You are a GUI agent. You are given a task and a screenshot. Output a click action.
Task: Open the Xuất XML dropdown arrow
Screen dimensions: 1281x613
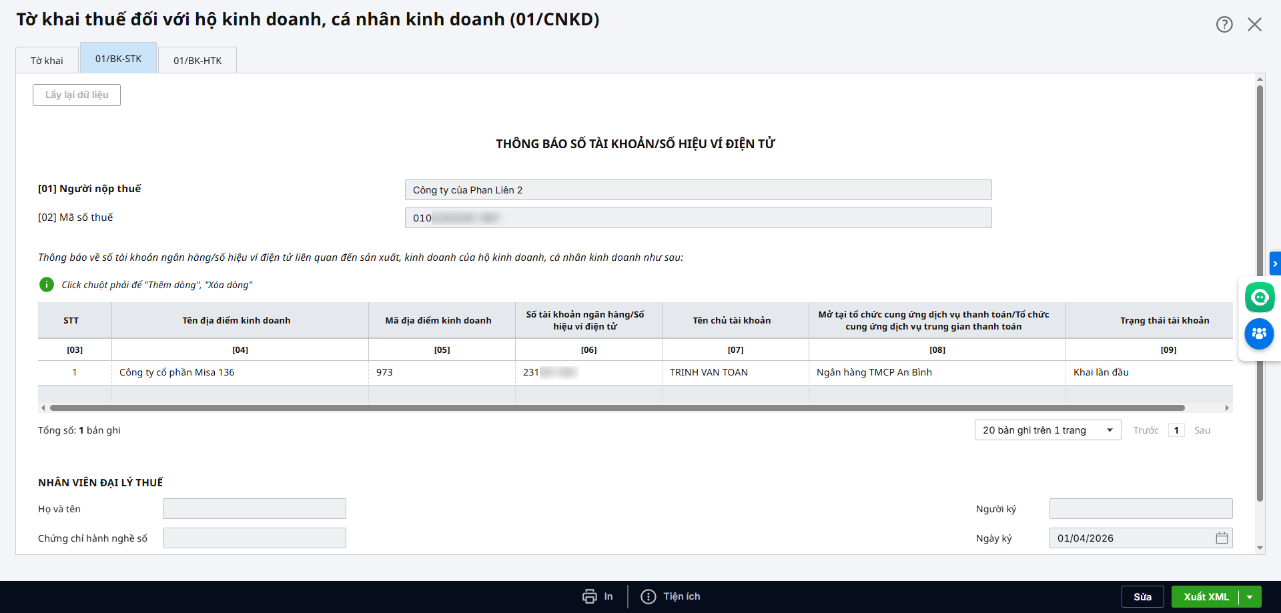[x=1250, y=597]
